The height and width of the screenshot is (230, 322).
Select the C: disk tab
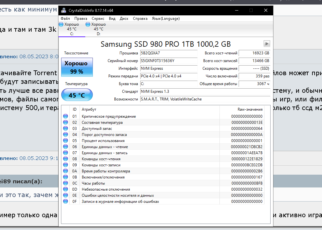click(72, 29)
